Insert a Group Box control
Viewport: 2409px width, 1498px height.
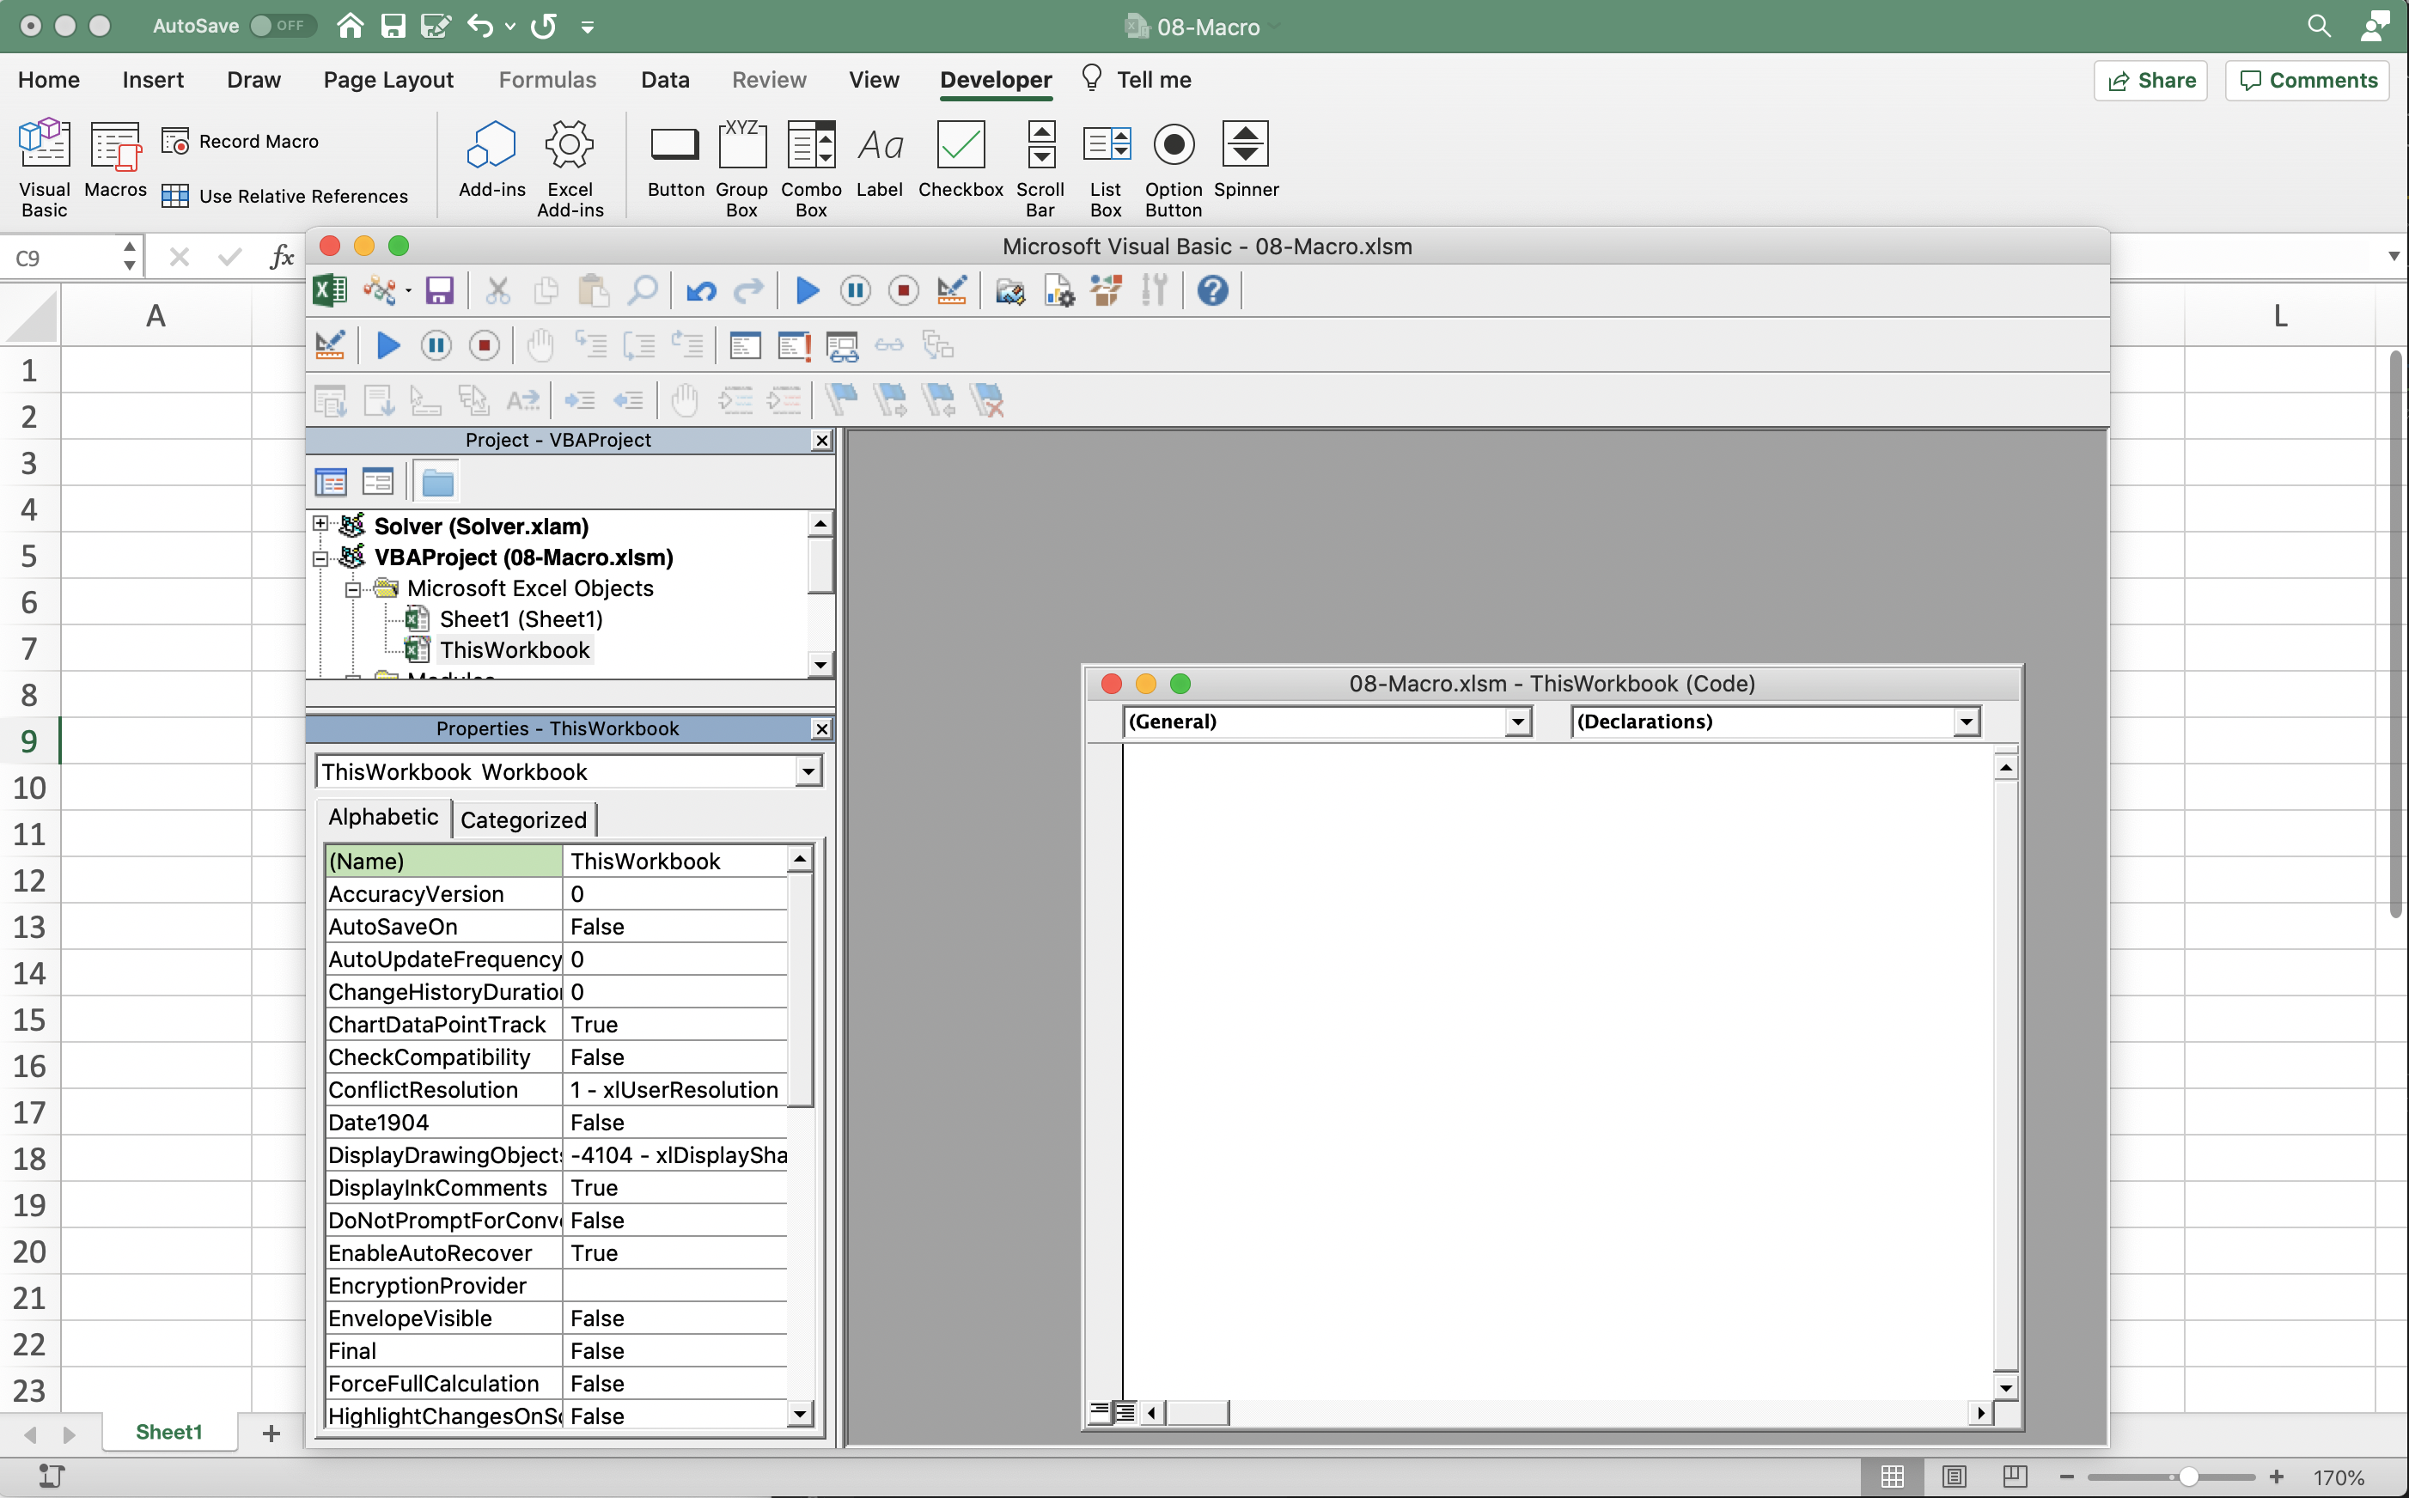tap(741, 167)
